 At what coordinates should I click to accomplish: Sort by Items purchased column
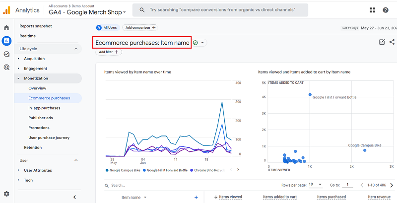coord(331,197)
